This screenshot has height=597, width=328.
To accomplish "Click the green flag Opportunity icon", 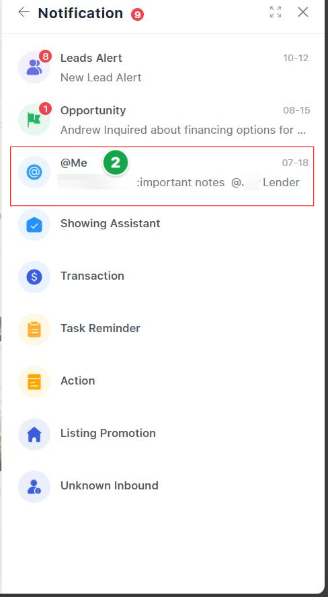I will coord(34,120).
